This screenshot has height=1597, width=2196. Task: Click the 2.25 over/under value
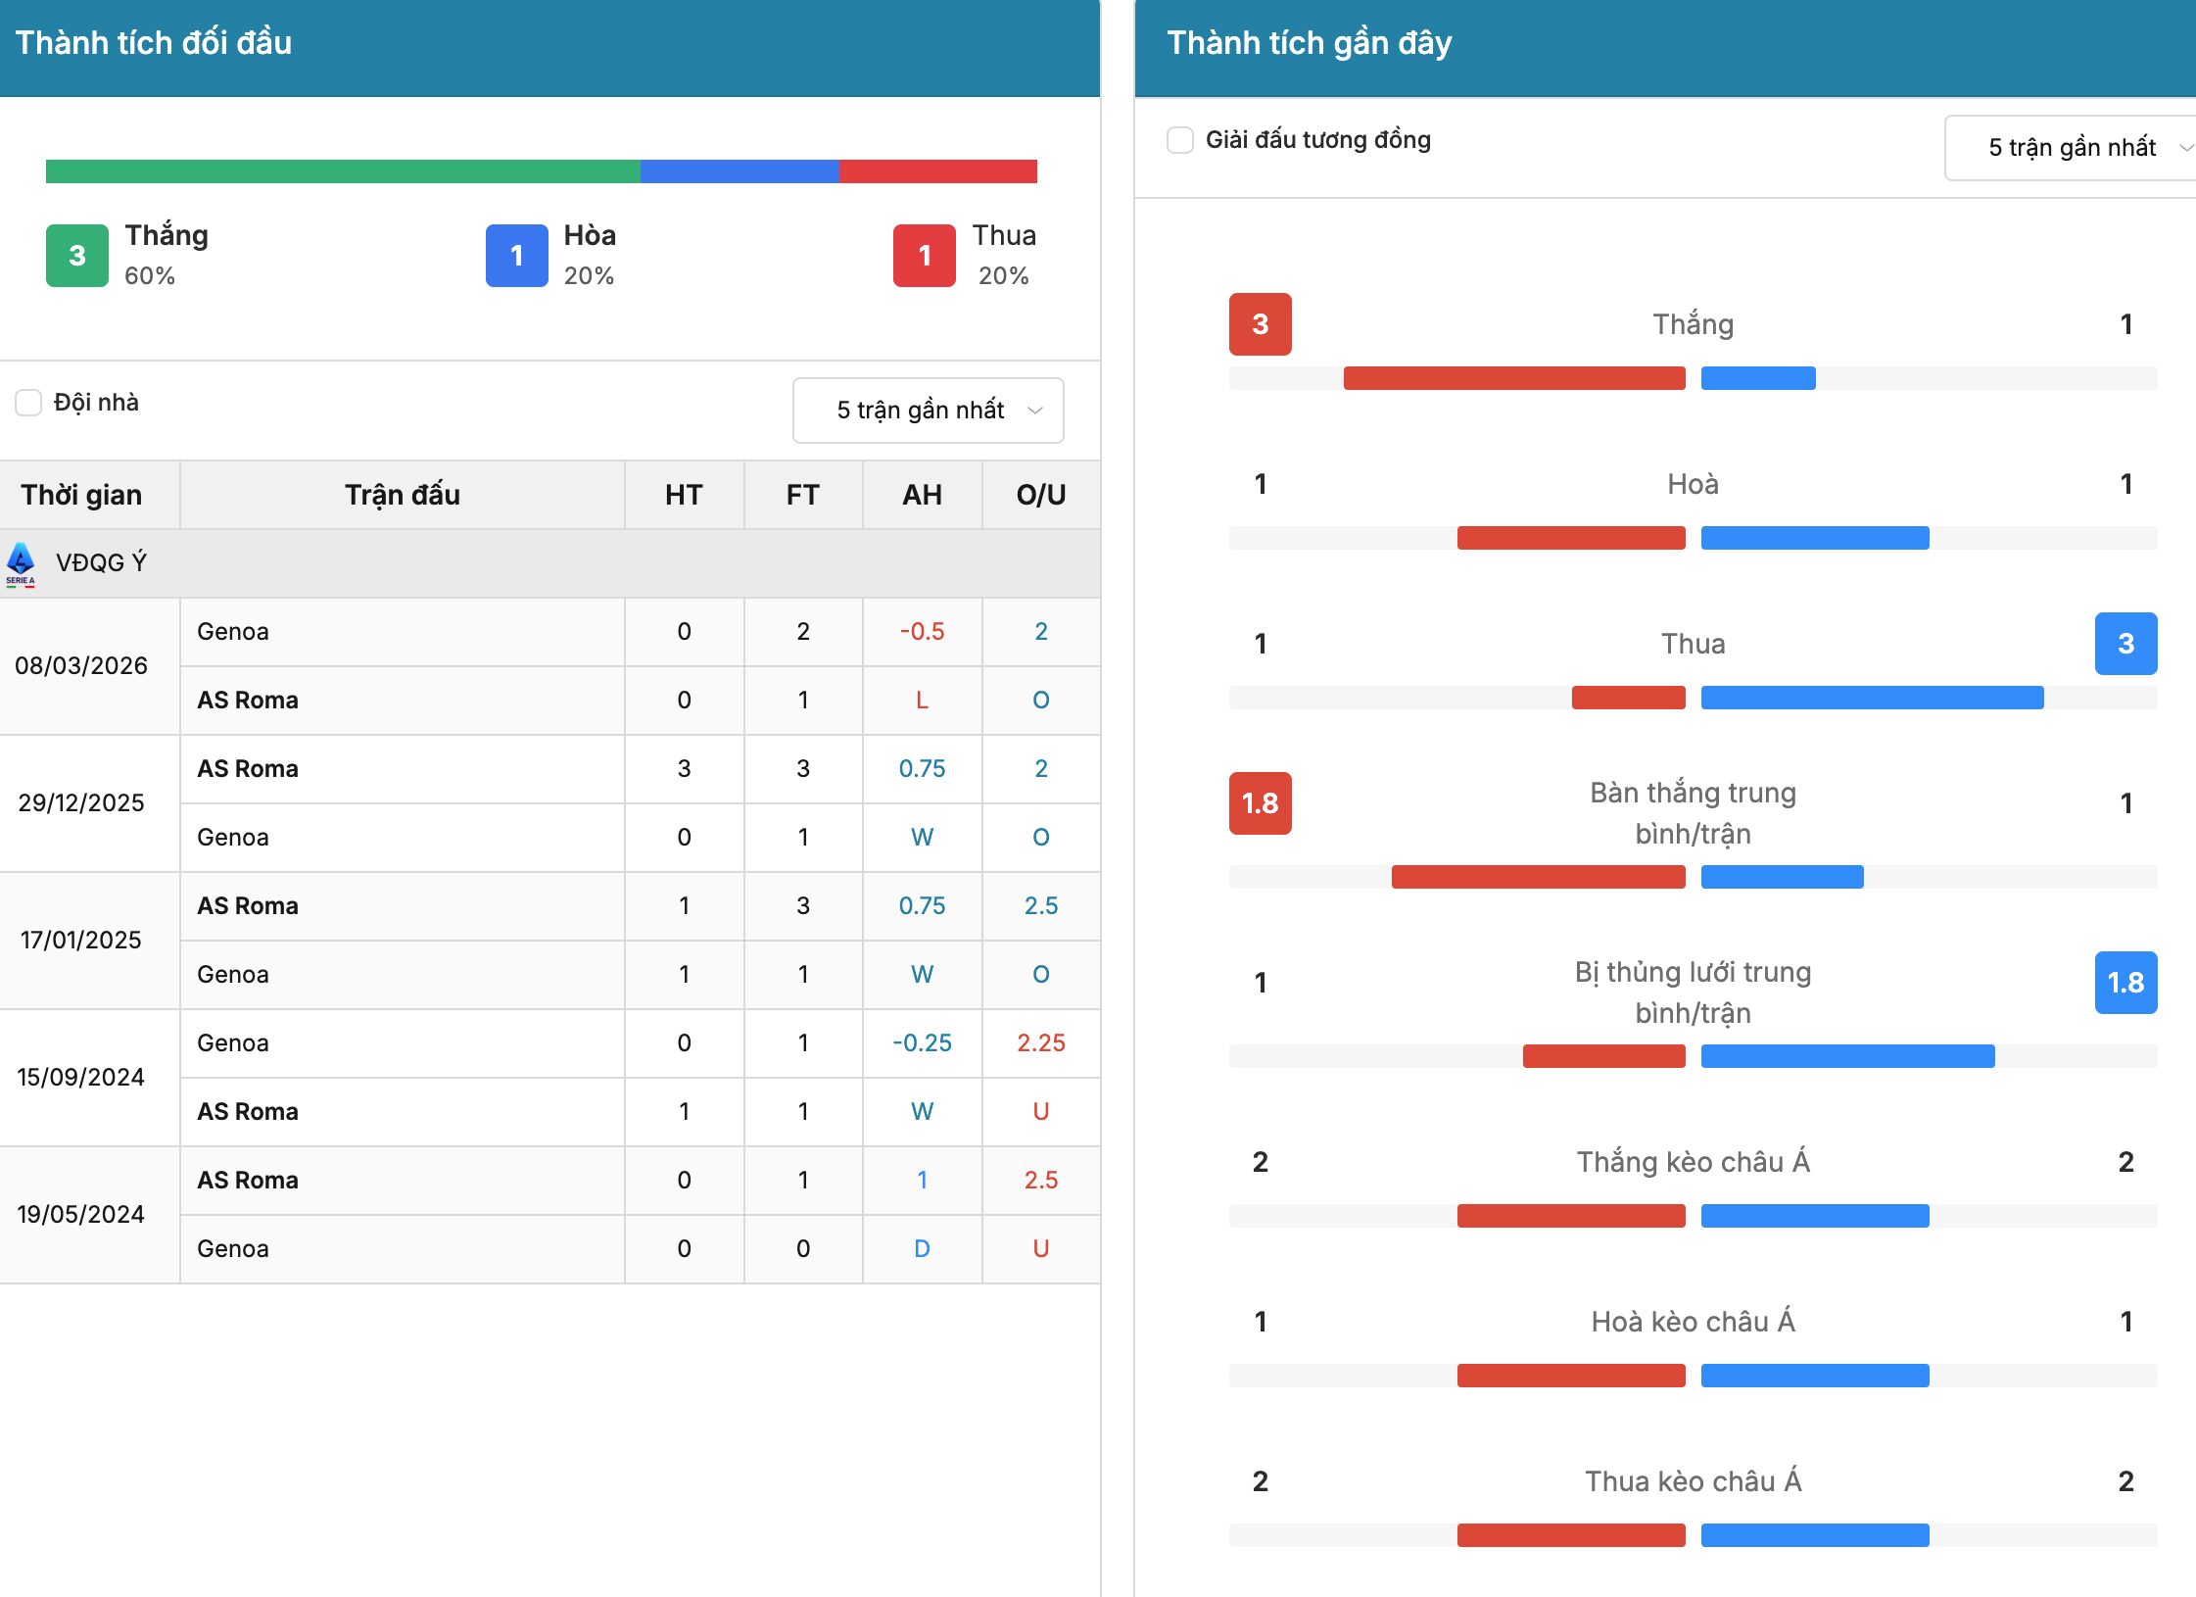point(1041,1043)
